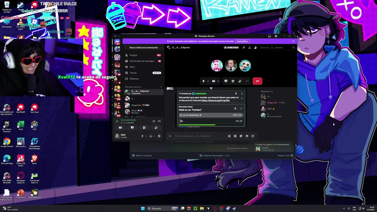The image size is (377, 212).
Task: Go to Discord home direct messages icon
Action: (x=117, y=42)
